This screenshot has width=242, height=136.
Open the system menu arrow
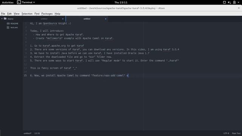pos(239,2)
